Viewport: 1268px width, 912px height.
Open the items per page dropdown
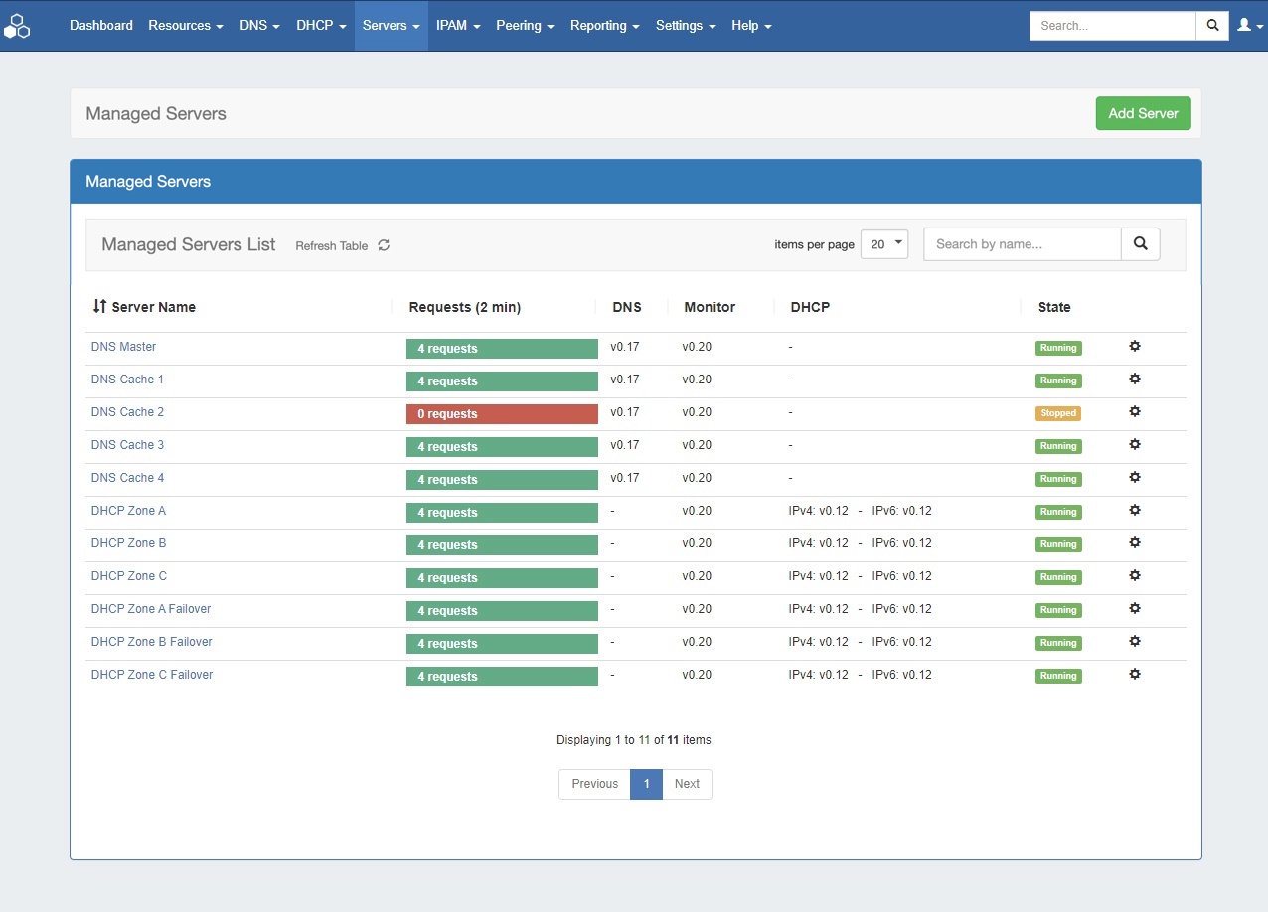883,244
